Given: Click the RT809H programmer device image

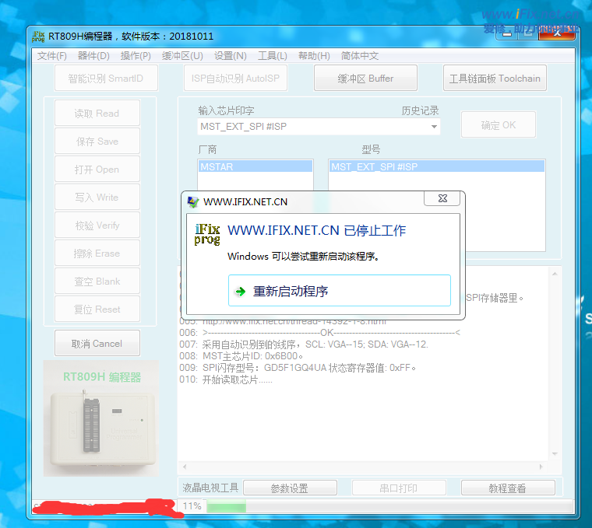Looking at the screenshot, I should (101, 418).
